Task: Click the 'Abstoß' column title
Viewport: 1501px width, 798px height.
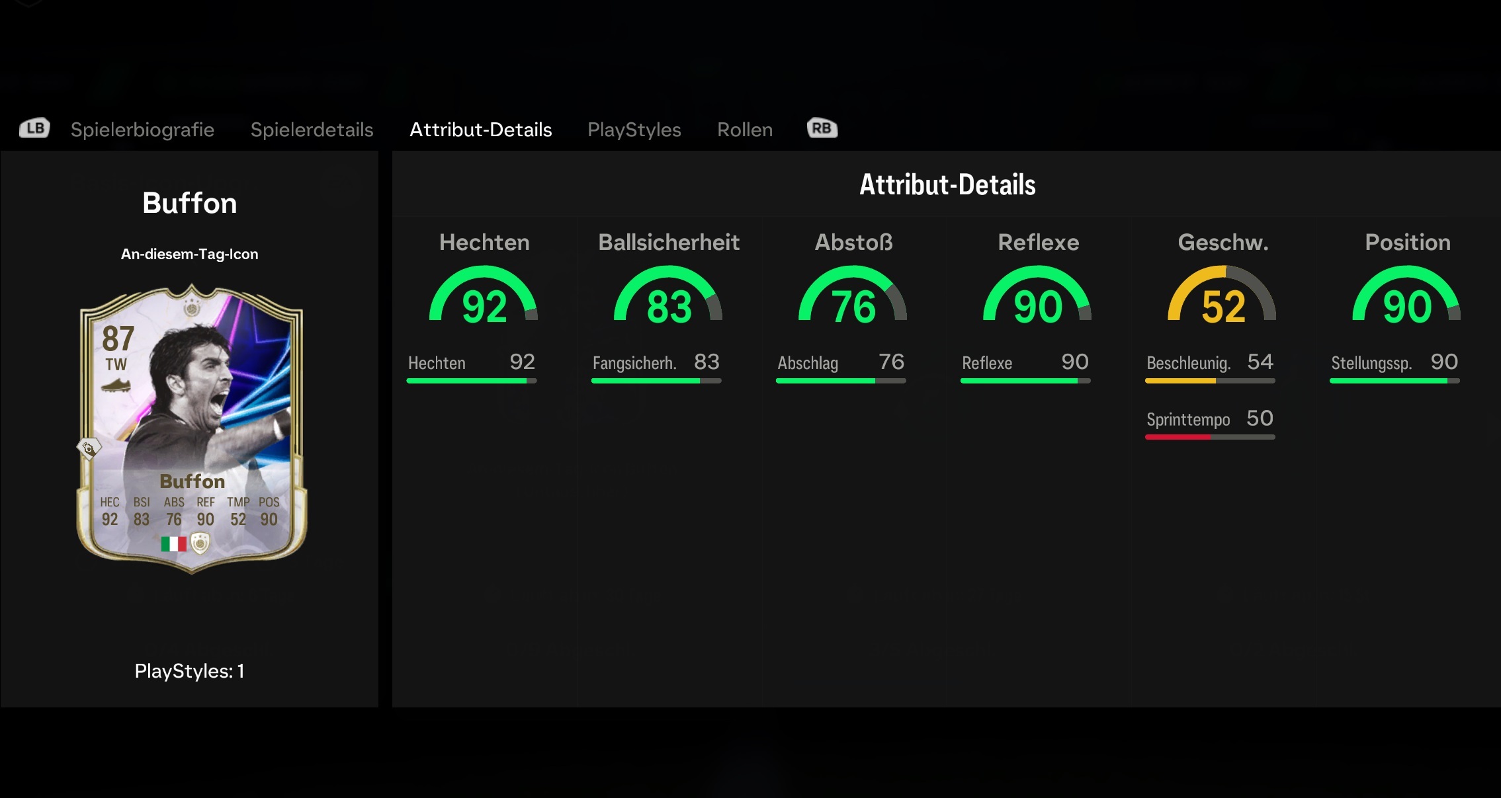Action: (853, 243)
